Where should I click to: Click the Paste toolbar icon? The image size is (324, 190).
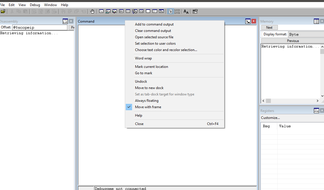point(26,11)
